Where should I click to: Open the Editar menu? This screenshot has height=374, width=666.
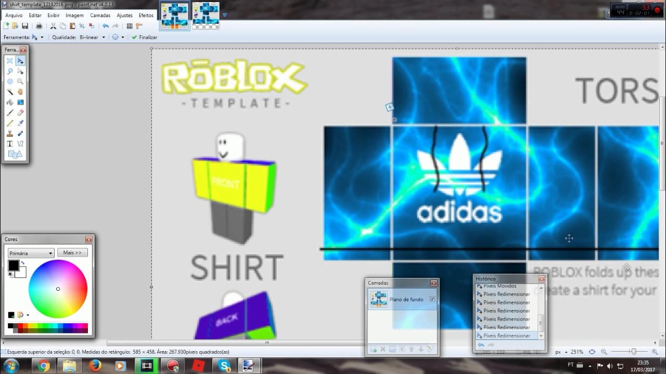[x=35, y=16]
